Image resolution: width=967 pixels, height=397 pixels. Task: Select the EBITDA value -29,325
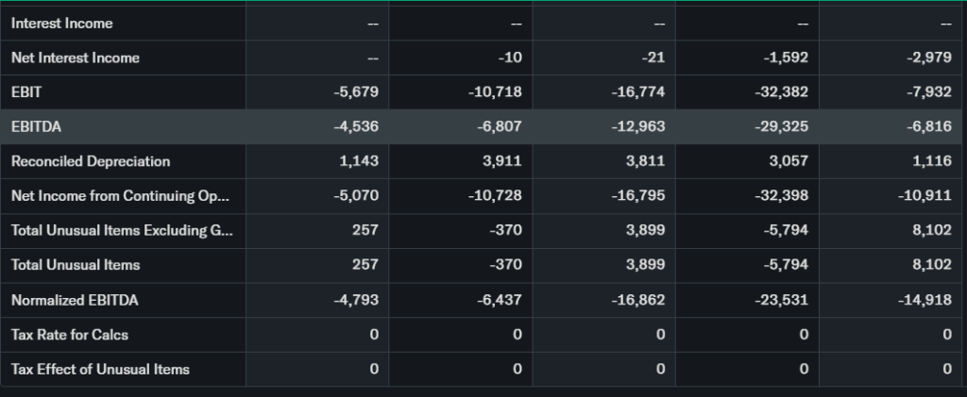click(783, 126)
